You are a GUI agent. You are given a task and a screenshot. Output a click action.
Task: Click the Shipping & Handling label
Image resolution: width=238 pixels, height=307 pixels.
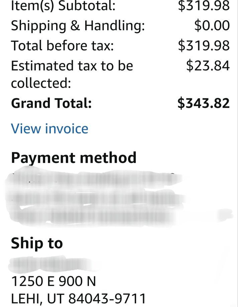[78, 26]
